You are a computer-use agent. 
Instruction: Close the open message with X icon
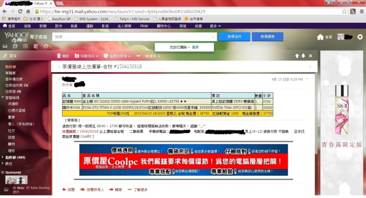(311, 56)
